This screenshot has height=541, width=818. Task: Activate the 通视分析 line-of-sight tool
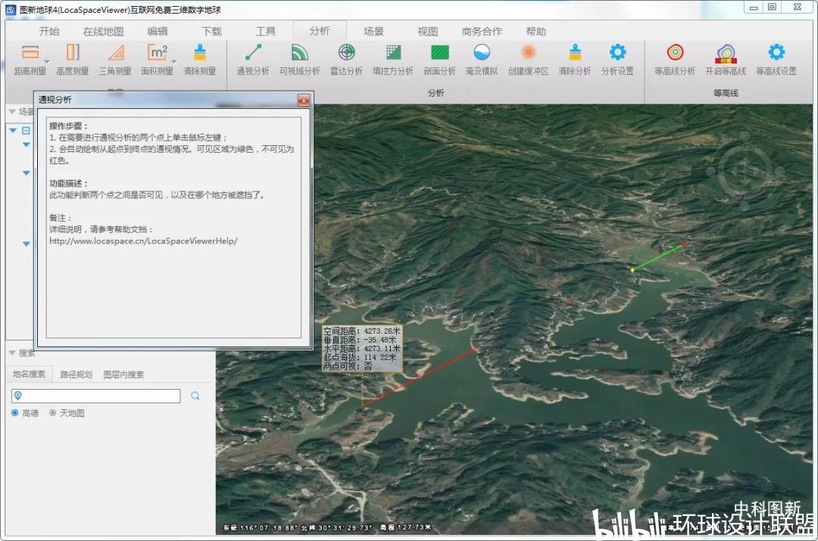click(x=253, y=60)
